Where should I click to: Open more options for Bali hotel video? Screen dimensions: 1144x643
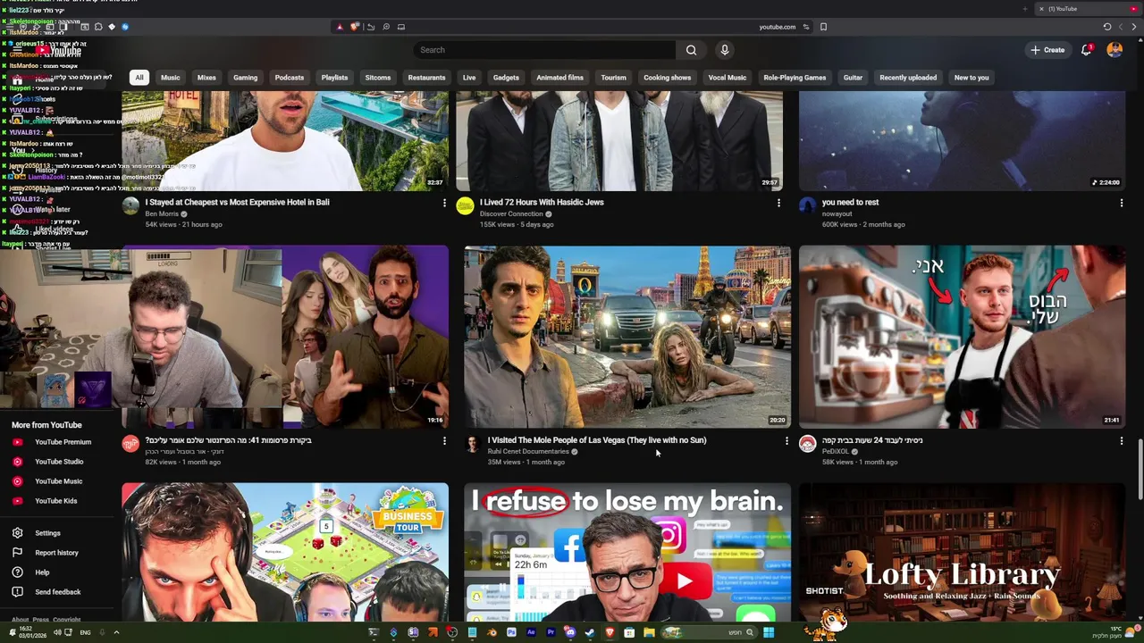pos(444,203)
